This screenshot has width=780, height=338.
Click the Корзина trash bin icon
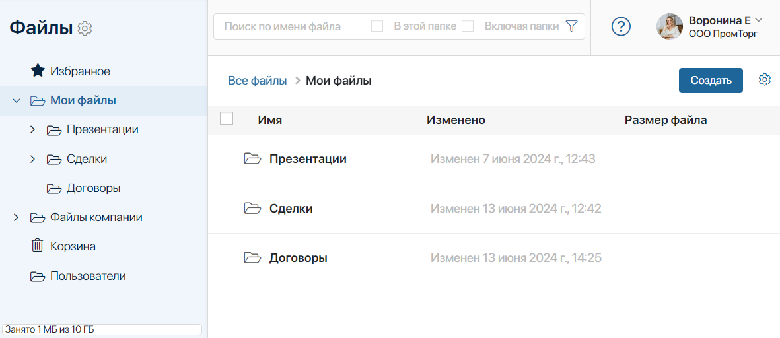[x=37, y=246]
